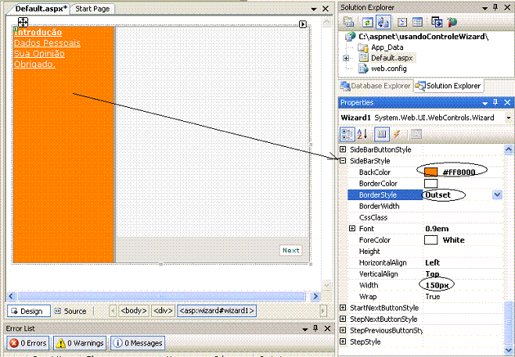Viewport: 515px width, 357px height.
Task: Click the Refresh icon in Solution Explorer
Action: (x=368, y=22)
